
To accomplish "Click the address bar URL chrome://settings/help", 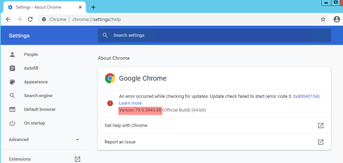I will coord(96,19).
